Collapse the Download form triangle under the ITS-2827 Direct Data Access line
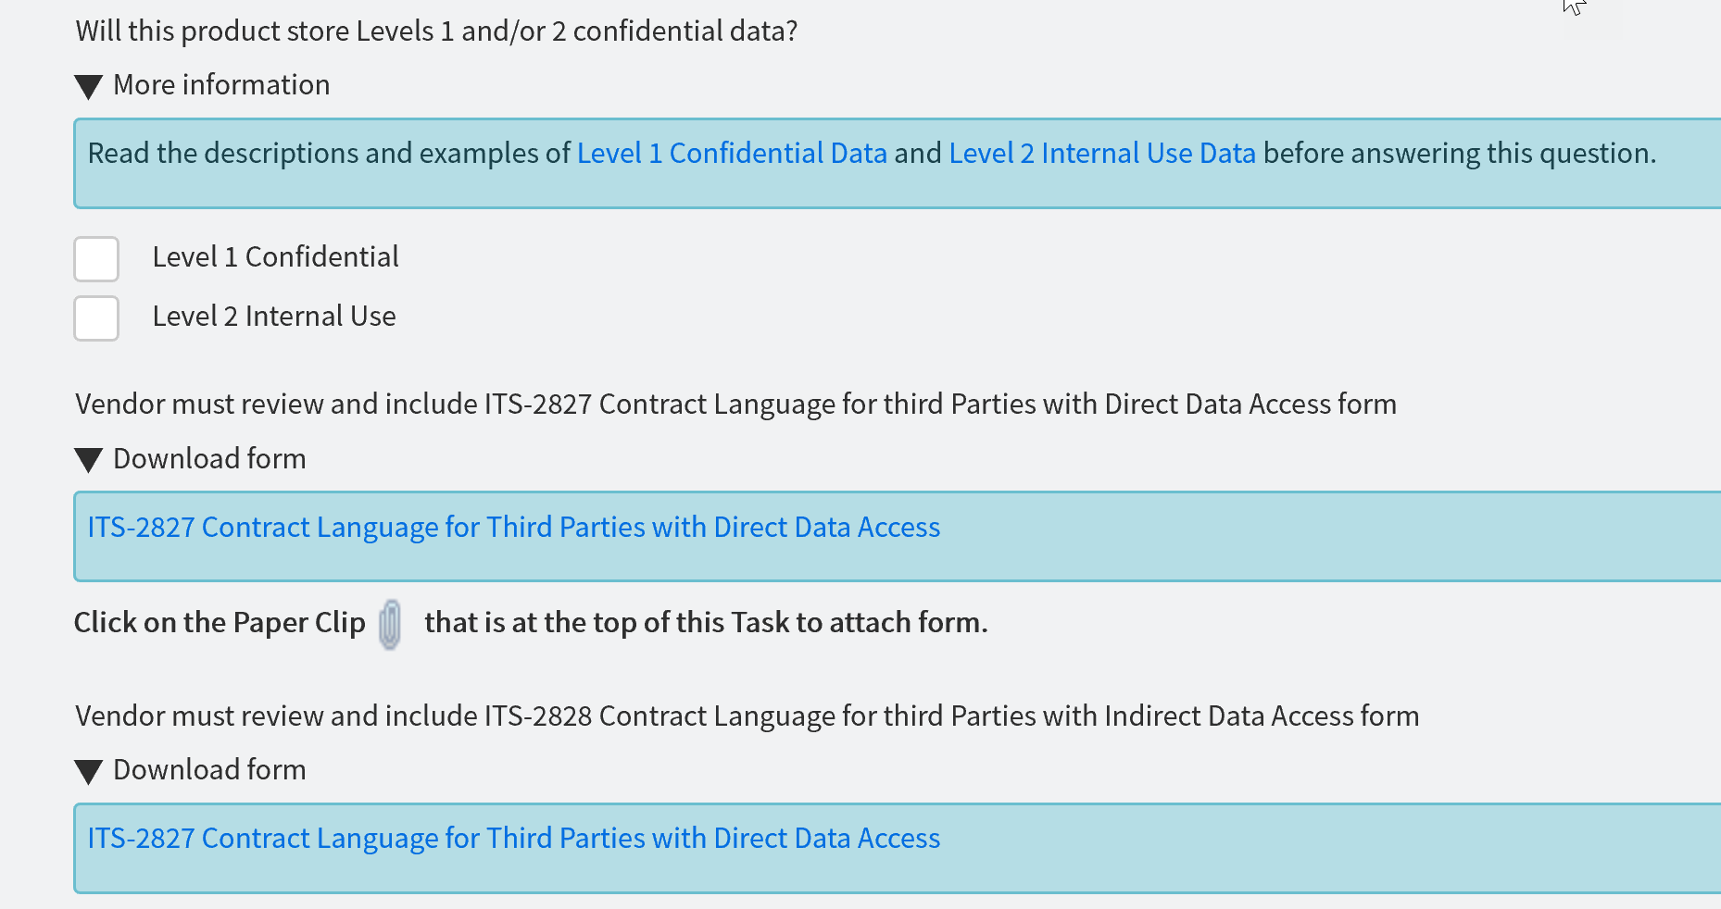This screenshot has width=1721, height=909. (x=88, y=460)
